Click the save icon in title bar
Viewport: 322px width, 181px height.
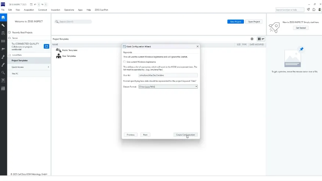[x=31, y=4]
